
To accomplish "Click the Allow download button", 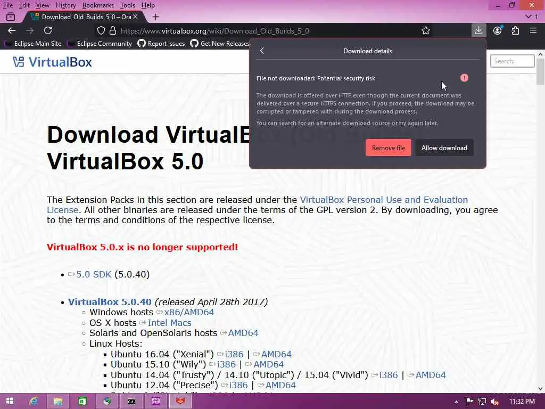I will [444, 148].
